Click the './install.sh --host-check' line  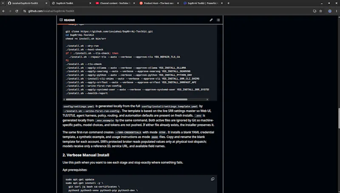[84, 50]
